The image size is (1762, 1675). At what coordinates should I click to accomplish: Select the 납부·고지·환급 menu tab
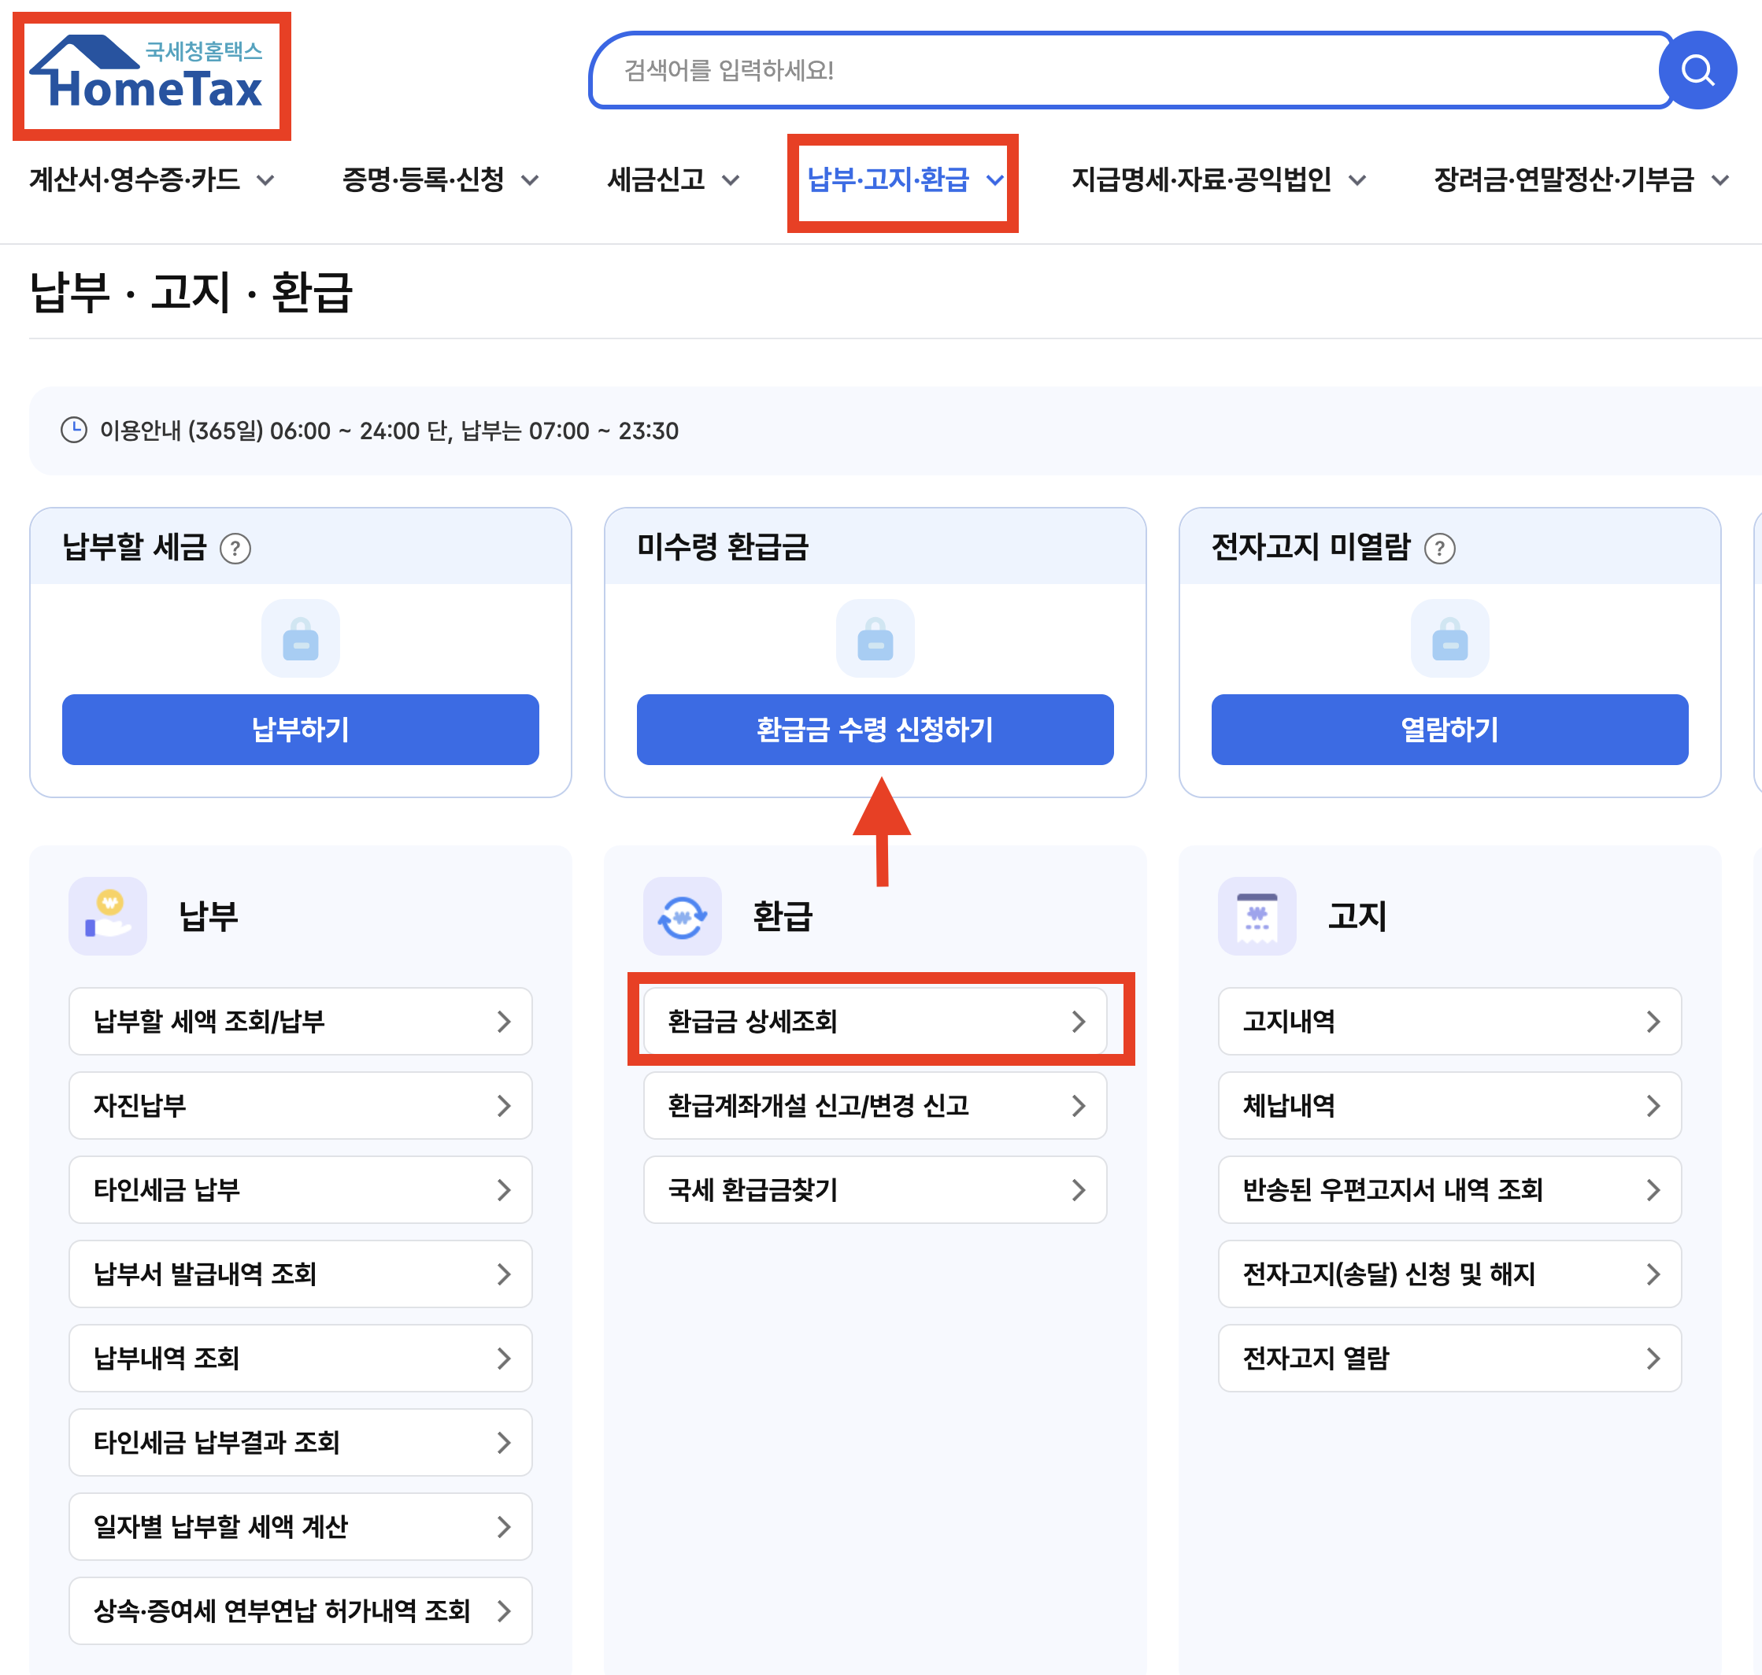(903, 180)
